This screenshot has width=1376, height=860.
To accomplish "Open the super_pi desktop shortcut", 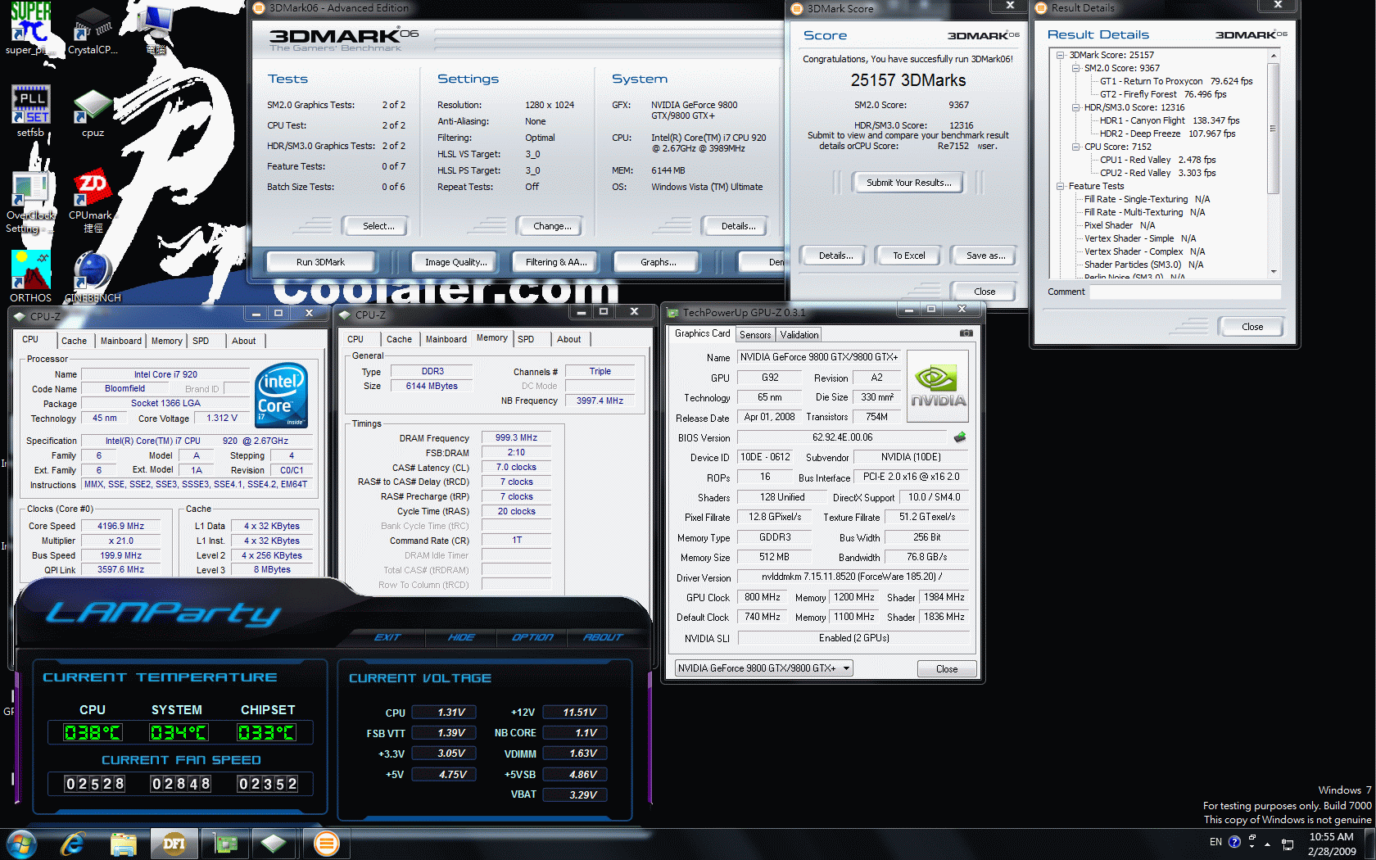I will 30,29.
